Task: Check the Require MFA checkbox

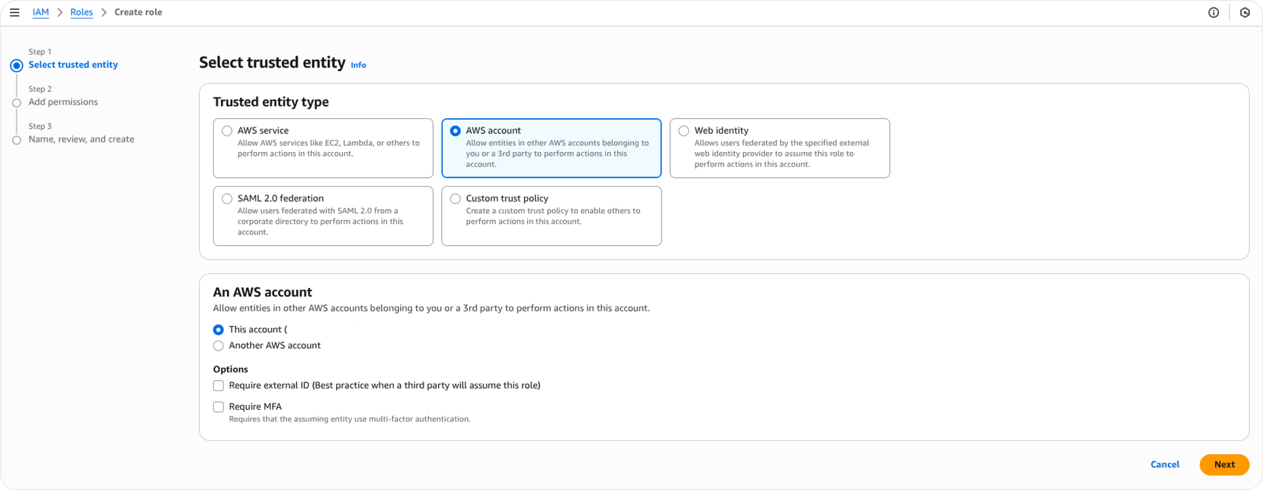Action: (219, 407)
